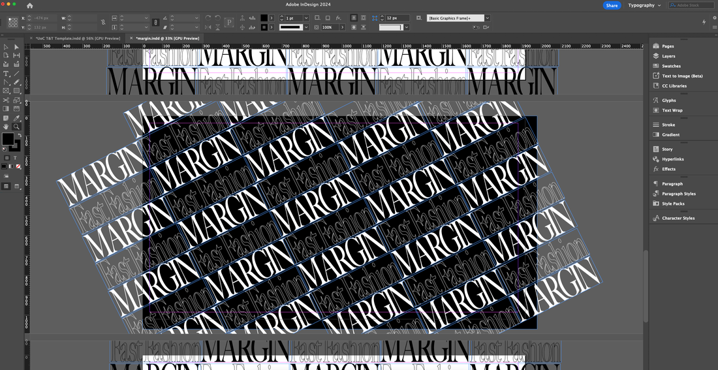Select the Note tool
This screenshot has height=370, width=718.
click(x=6, y=117)
